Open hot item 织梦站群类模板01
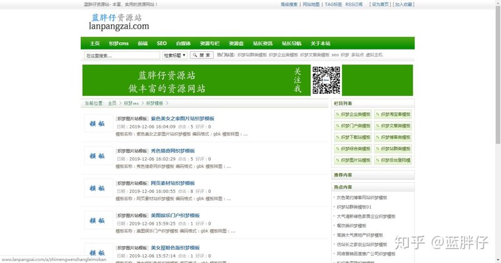501x263 pixels. [x=354, y=207]
